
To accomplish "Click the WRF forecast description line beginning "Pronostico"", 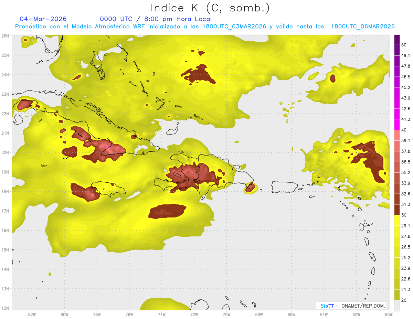I will coord(205,26).
